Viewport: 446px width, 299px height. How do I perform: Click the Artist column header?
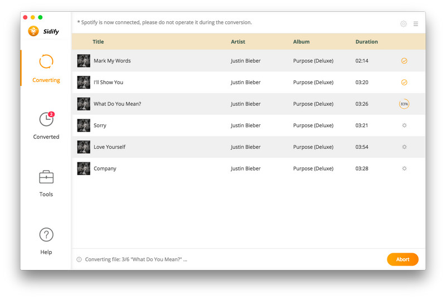(x=238, y=41)
